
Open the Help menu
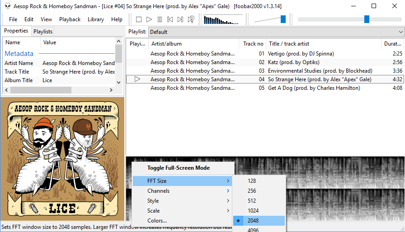[x=117, y=19]
